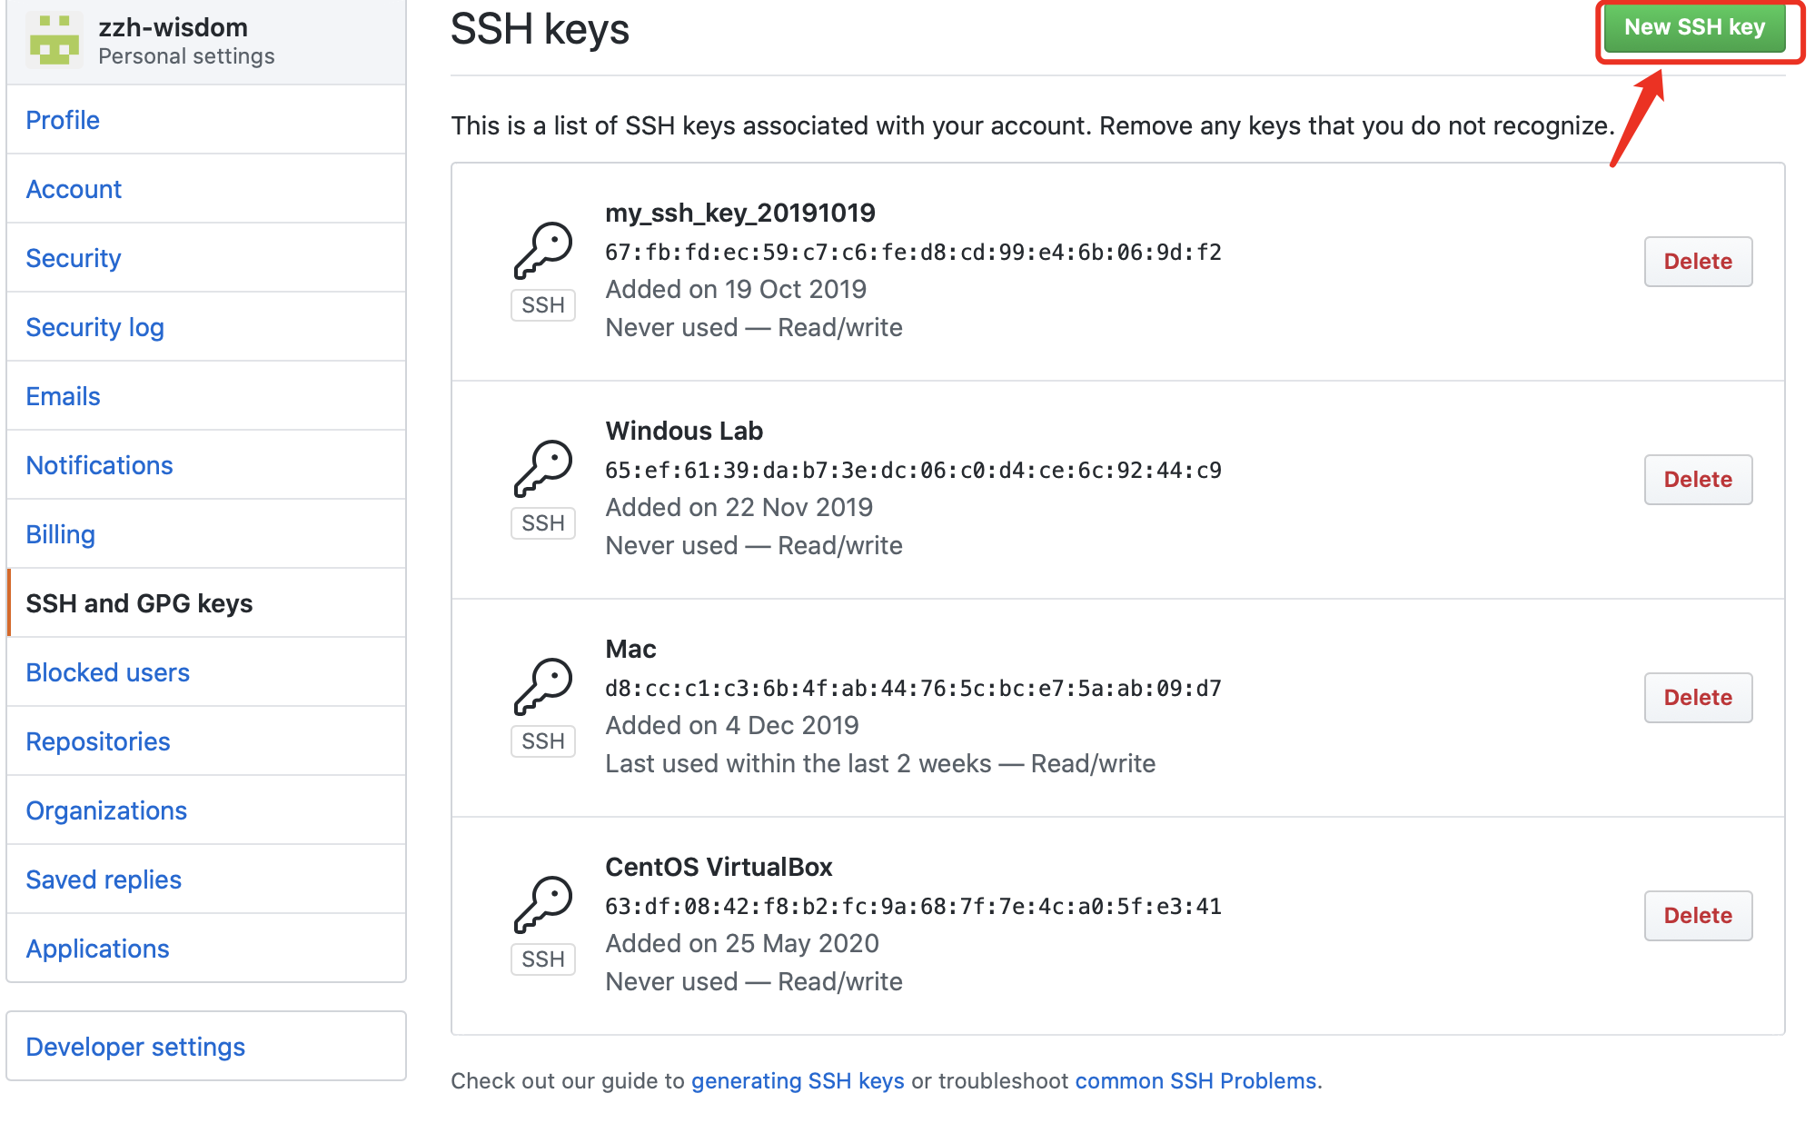Screen dimensions: 1815x1123
Task: Click the my_ssh_key_20191019 key title
Action: pos(740,213)
